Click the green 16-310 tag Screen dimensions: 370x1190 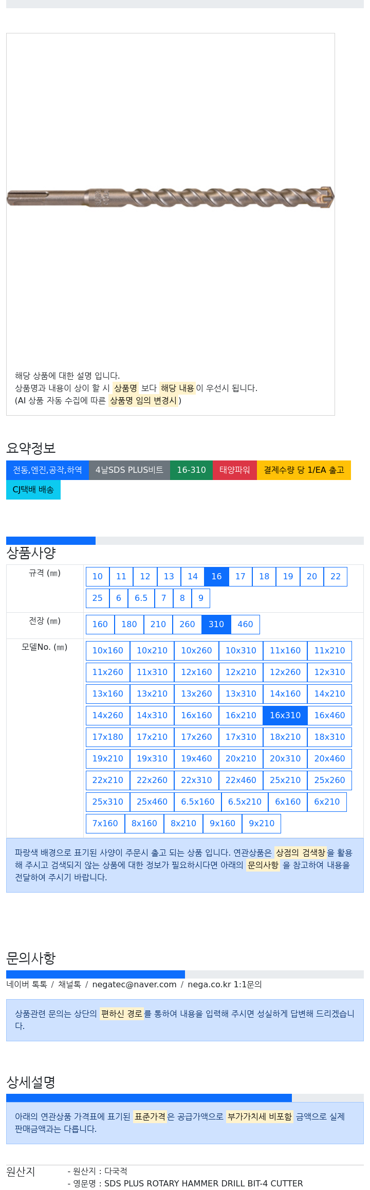[x=191, y=470]
